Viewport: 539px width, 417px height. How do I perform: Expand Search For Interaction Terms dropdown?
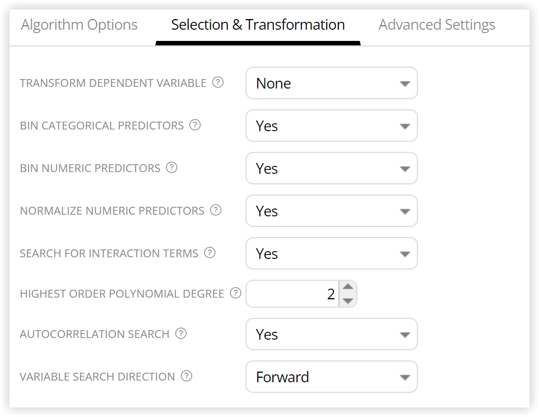[331, 254]
